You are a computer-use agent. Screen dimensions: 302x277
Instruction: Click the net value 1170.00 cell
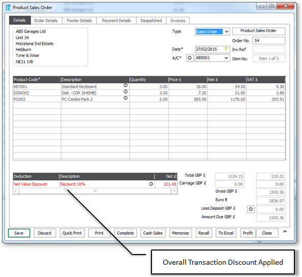[227, 99]
